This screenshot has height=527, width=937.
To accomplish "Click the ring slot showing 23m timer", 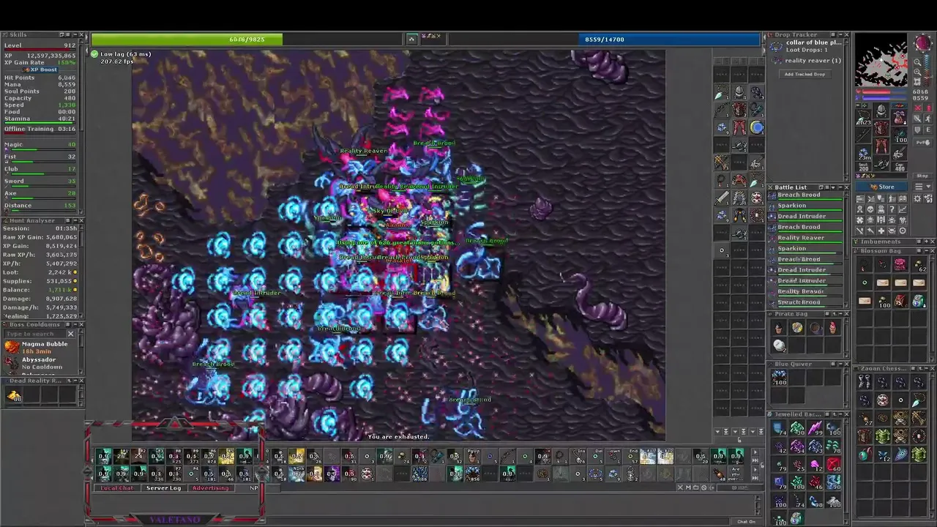I will 863,153.
